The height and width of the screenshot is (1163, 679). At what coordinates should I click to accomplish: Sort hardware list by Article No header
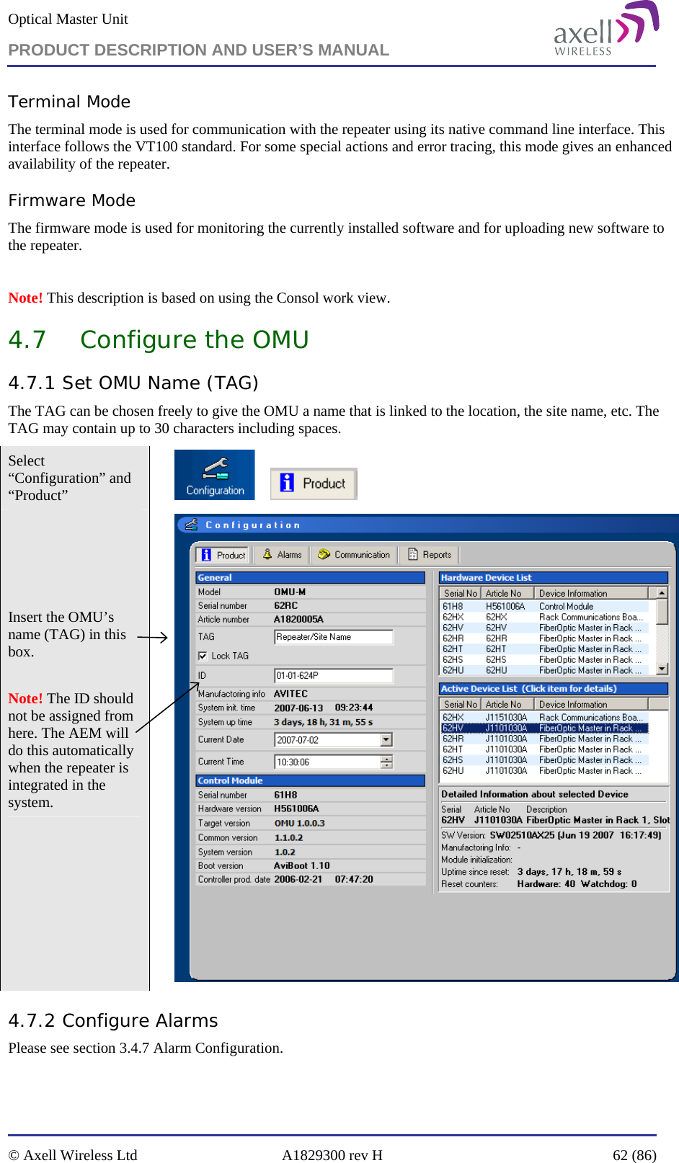click(x=507, y=594)
